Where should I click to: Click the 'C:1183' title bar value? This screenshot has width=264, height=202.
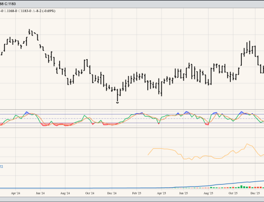point(11,4)
